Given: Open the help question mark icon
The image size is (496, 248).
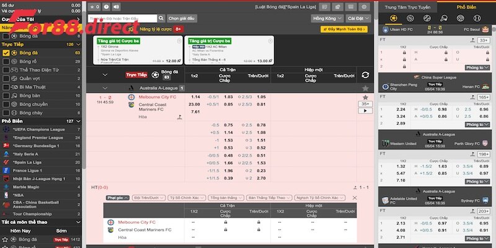Looking at the screenshot, I should tap(105, 7).
